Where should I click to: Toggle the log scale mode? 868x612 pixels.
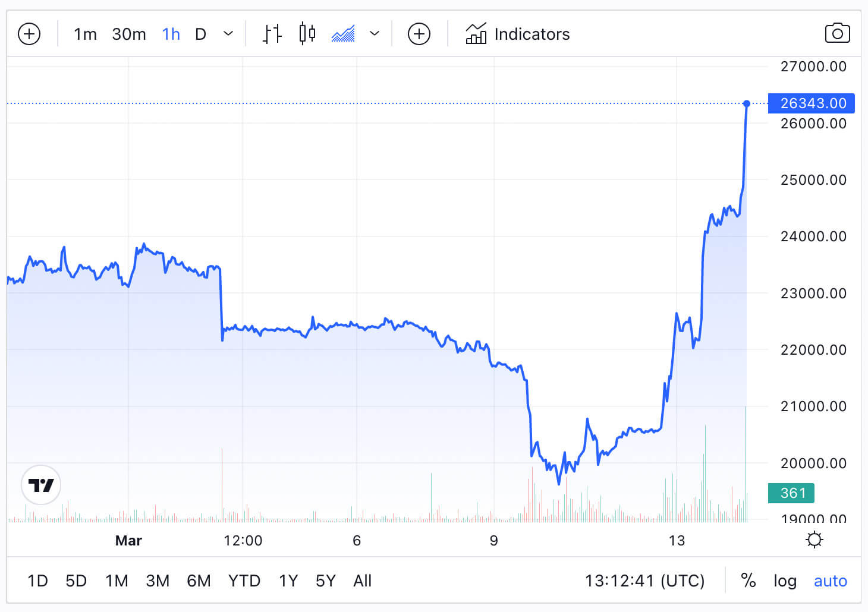(x=785, y=581)
